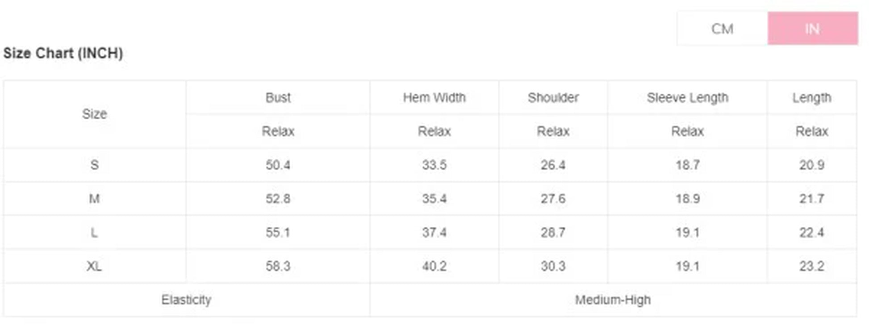Click the Size Chart (INCH) heading
Viewport: 869px width, 326px height.
click(63, 53)
